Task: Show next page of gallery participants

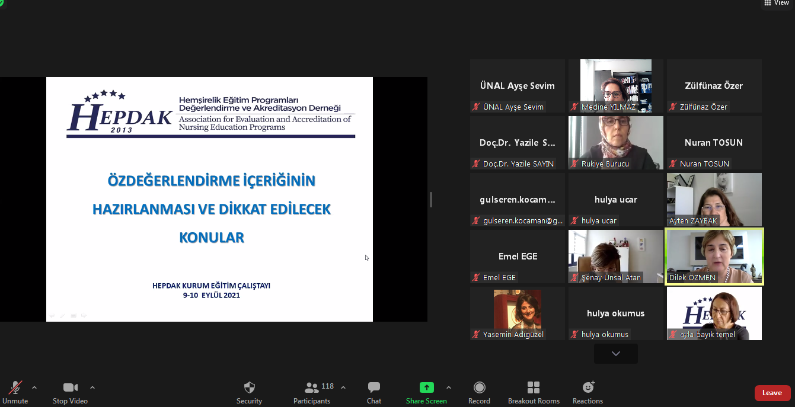Action: pyautogui.click(x=615, y=354)
